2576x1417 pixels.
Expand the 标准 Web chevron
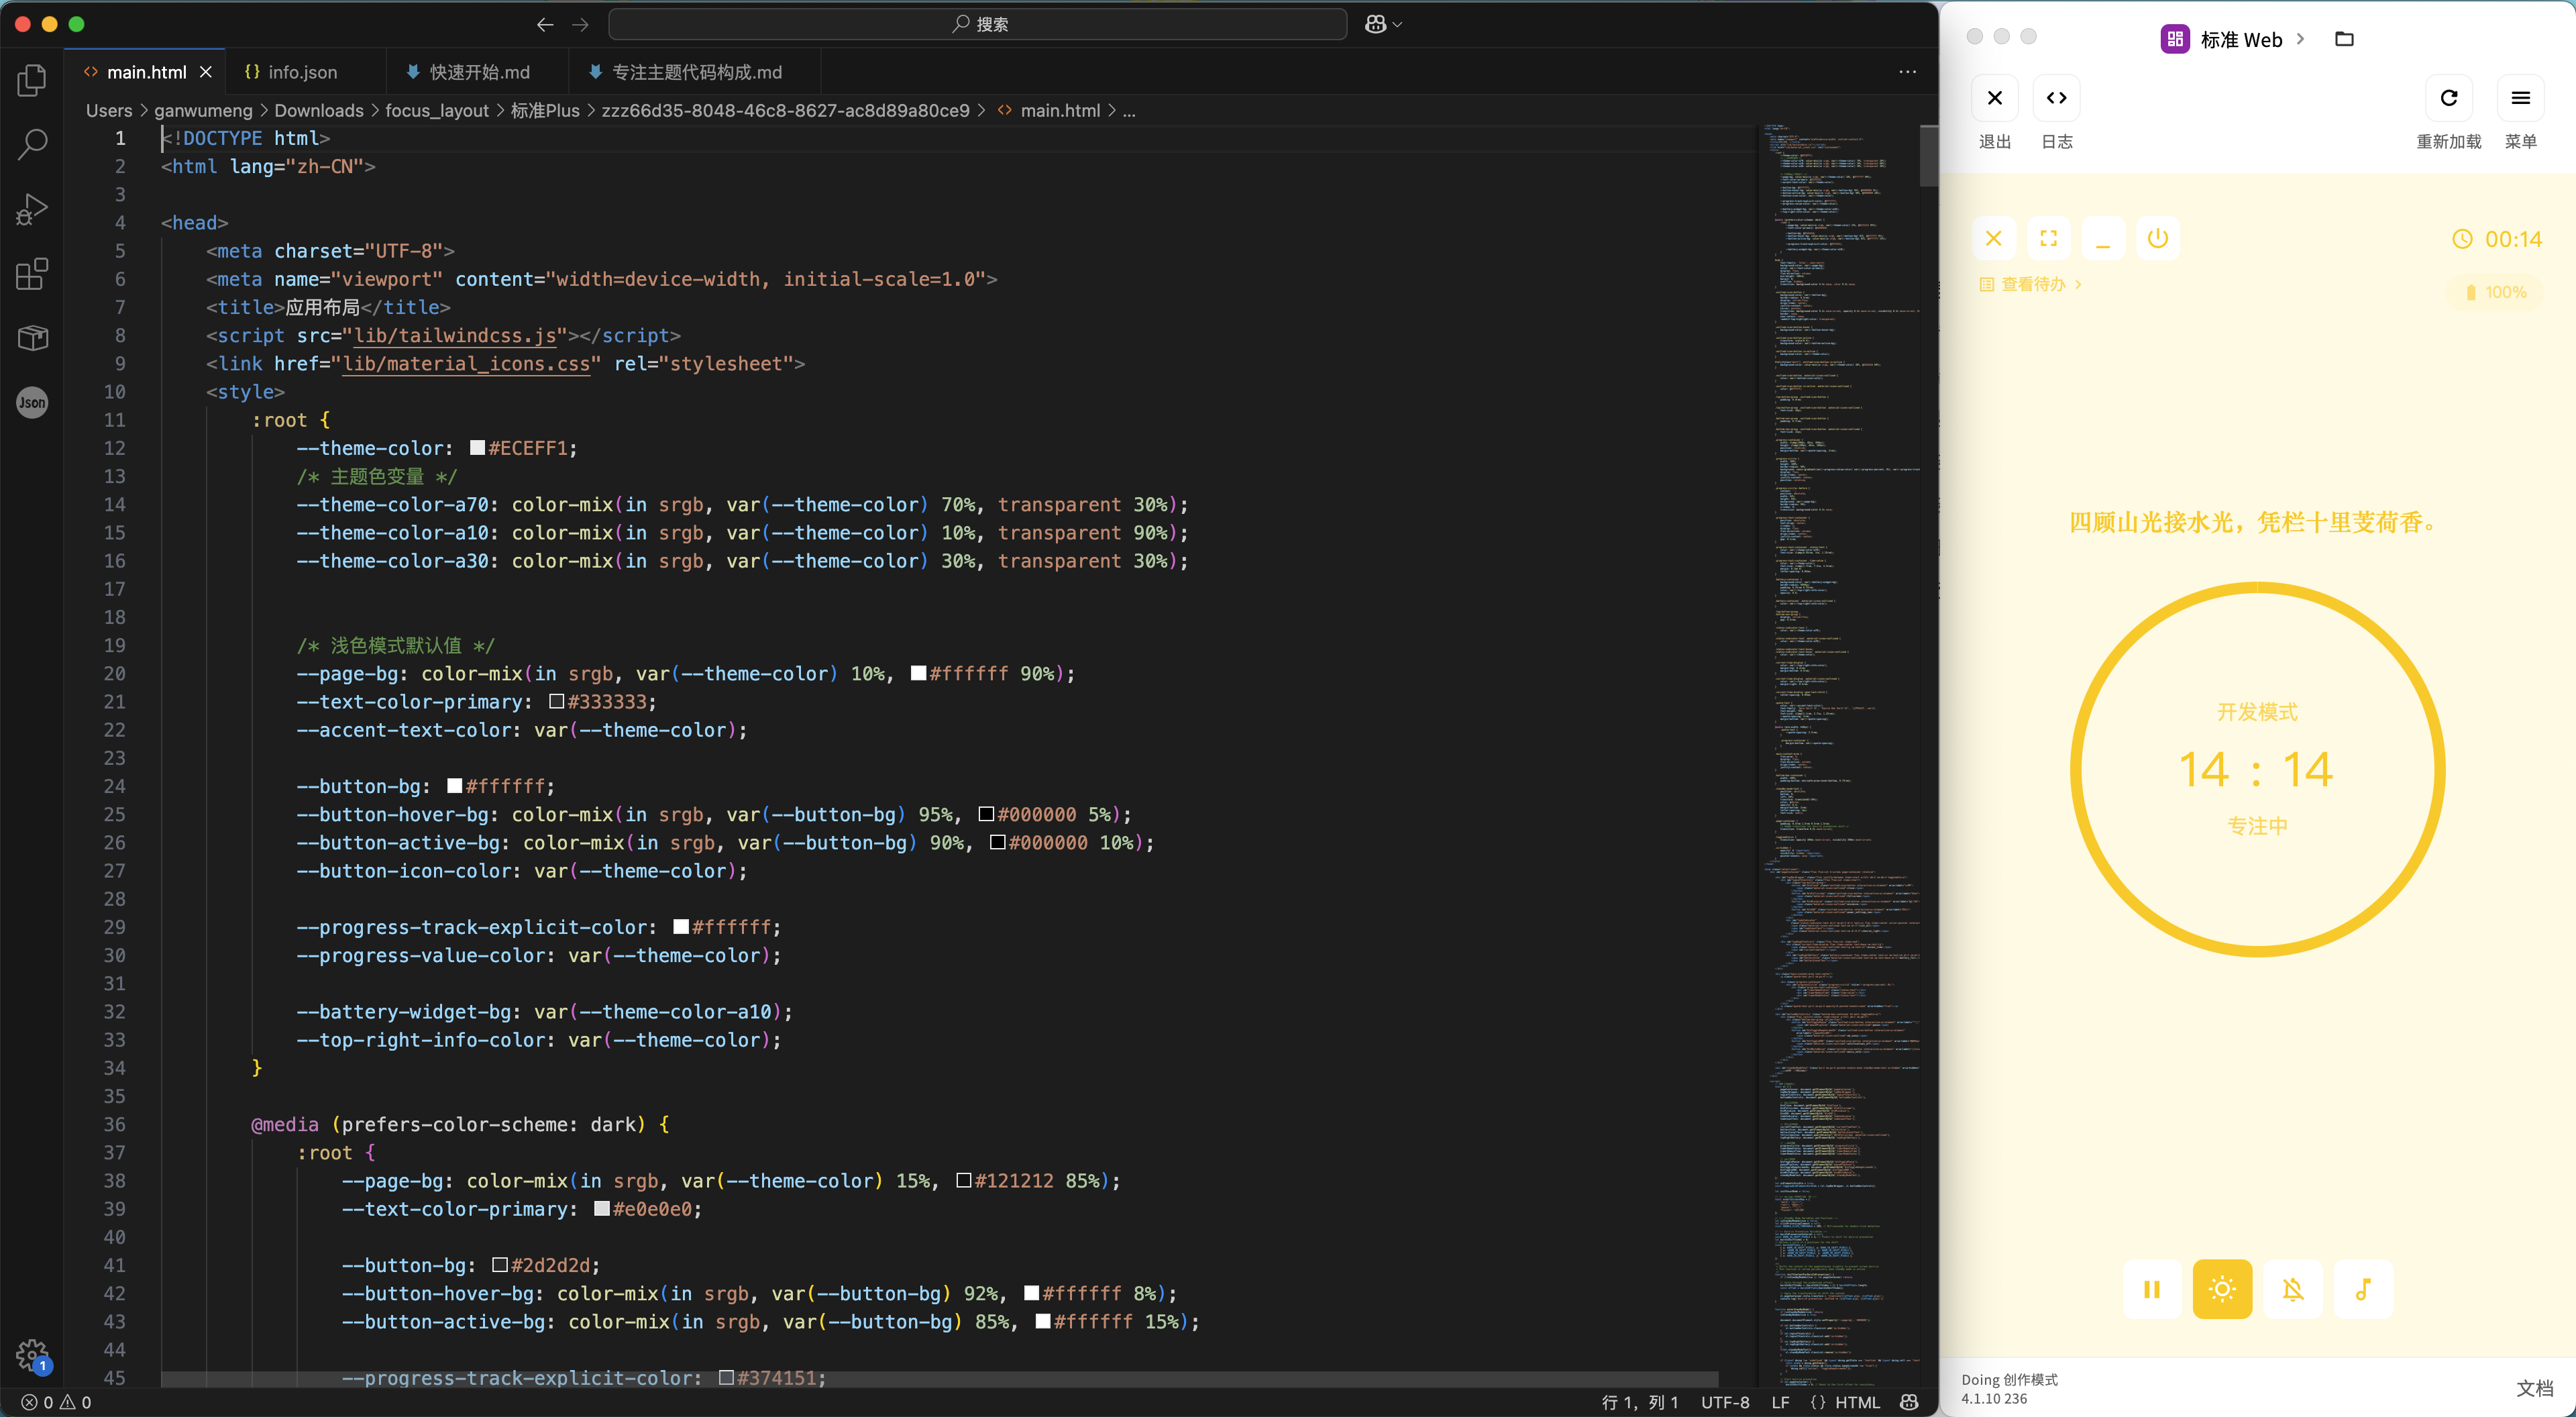pyautogui.click(x=2300, y=39)
